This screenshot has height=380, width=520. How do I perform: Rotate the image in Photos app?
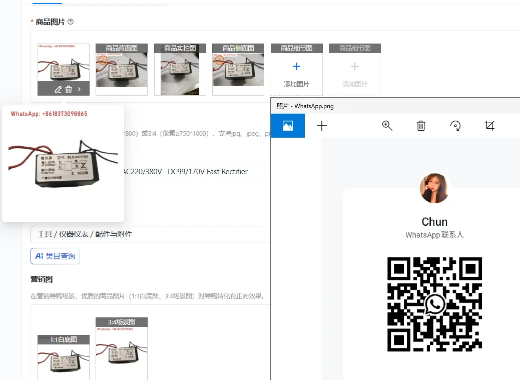tap(455, 126)
